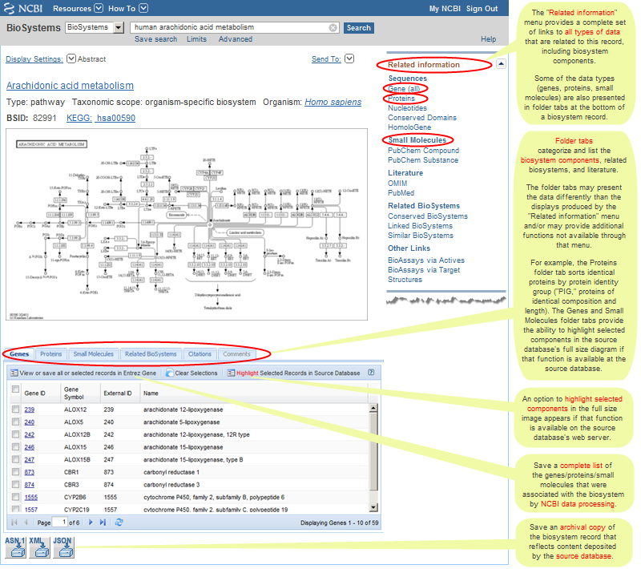The height and width of the screenshot is (569, 641).
Task: Download the JSON archival copy
Action: coord(63,547)
